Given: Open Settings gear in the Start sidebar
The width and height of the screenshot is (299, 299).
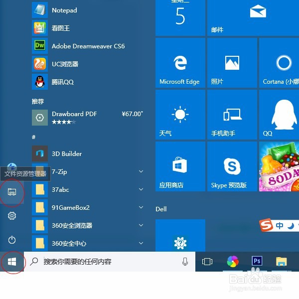Looking at the screenshot, I should pos(12,216).
